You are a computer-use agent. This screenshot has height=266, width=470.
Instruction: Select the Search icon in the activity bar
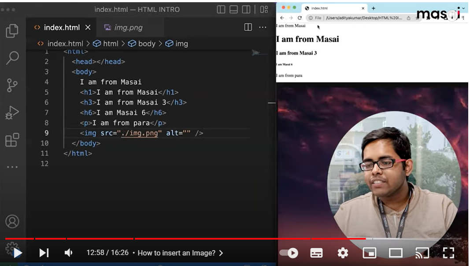[x=13, y=58]
